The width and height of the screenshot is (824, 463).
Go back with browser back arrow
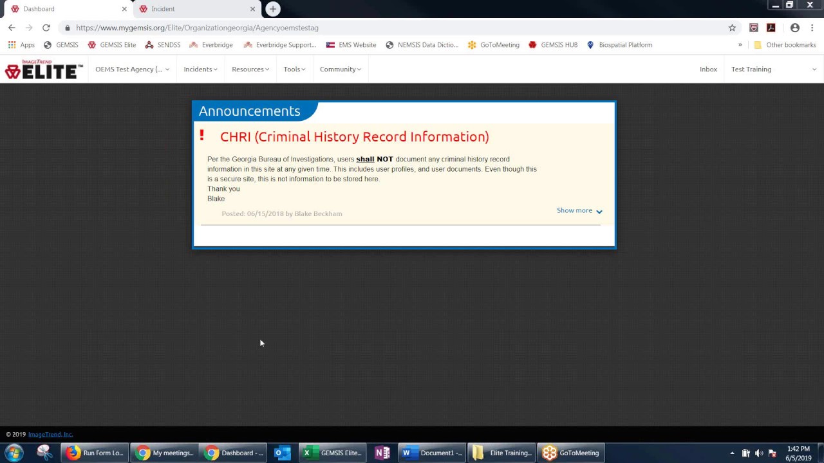pos(12,28)
